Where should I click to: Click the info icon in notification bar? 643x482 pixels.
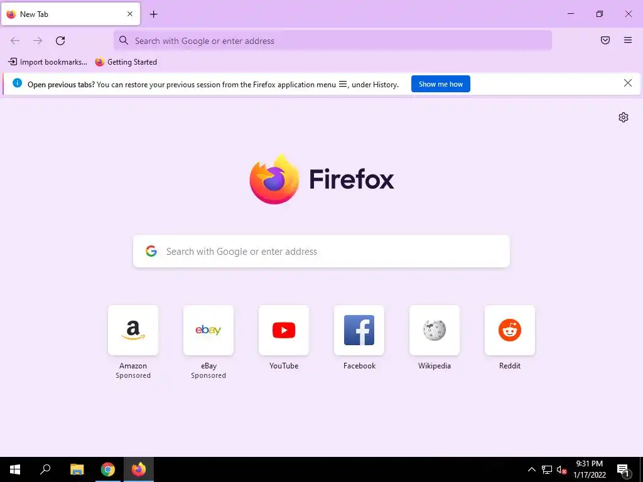click(17, 83)
